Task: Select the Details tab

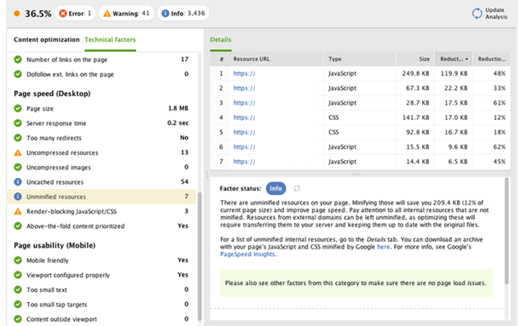Action: coord(221,39)
